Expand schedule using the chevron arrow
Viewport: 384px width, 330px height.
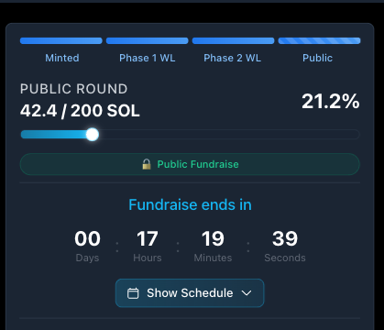247,293
